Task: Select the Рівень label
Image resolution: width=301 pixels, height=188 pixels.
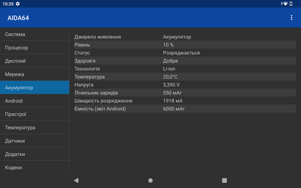Action: click(x=82, y=45)
